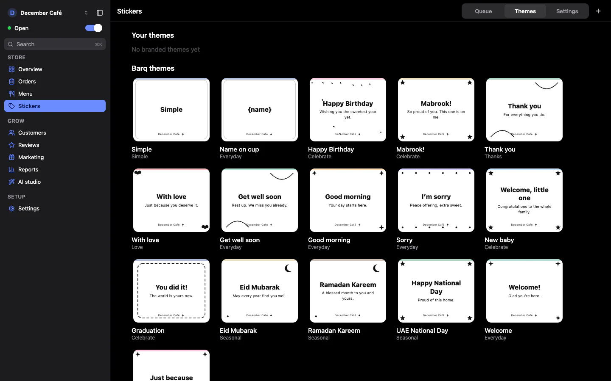
Task: Click the Customers people icon
Action: coord(11,133)
